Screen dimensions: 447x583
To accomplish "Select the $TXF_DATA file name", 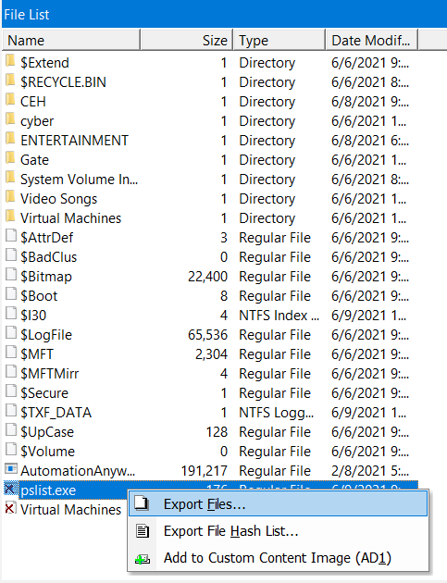I will (x=56, y=413).
